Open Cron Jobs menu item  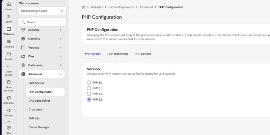[35, 109]
